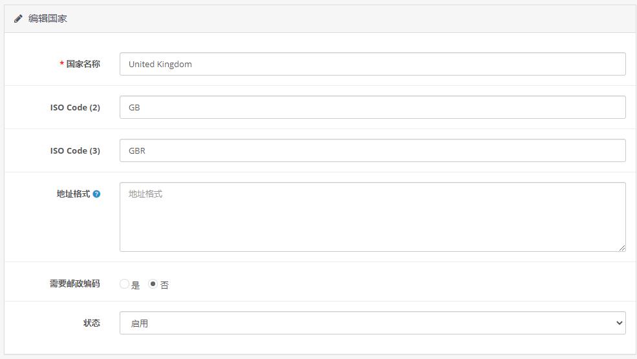Click the 否 text beside the radio
The width and height of the screenshot is (637, 359).
coord(165,285)
